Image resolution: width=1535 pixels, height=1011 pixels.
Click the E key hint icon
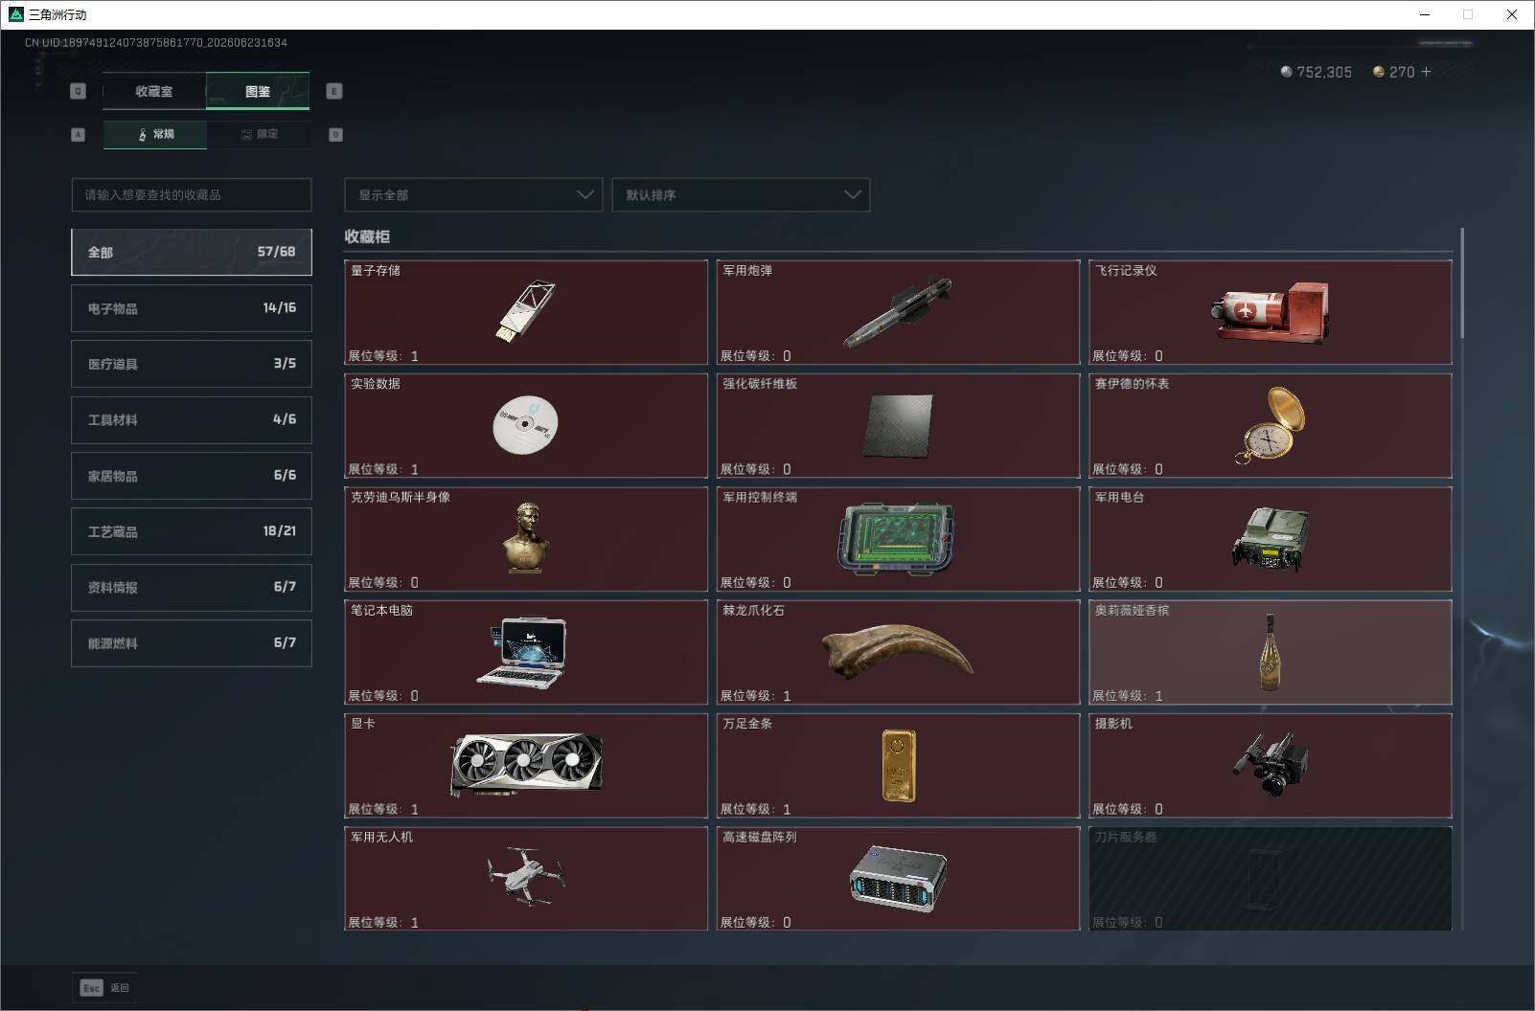(334, 91)
